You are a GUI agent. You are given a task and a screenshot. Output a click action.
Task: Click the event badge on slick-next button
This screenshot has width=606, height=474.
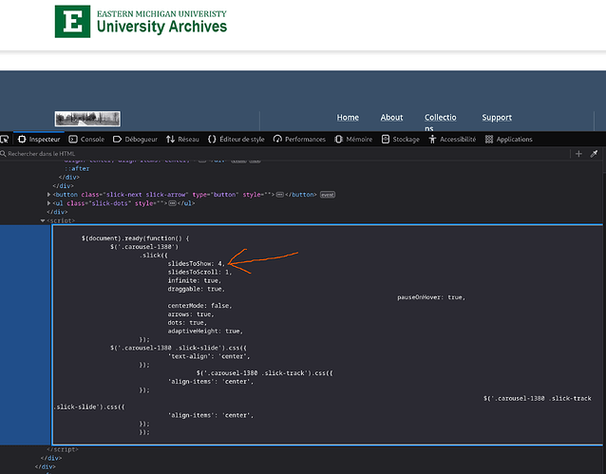point(328,195)
